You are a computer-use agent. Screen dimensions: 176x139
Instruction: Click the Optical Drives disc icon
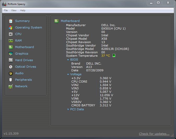11,67
